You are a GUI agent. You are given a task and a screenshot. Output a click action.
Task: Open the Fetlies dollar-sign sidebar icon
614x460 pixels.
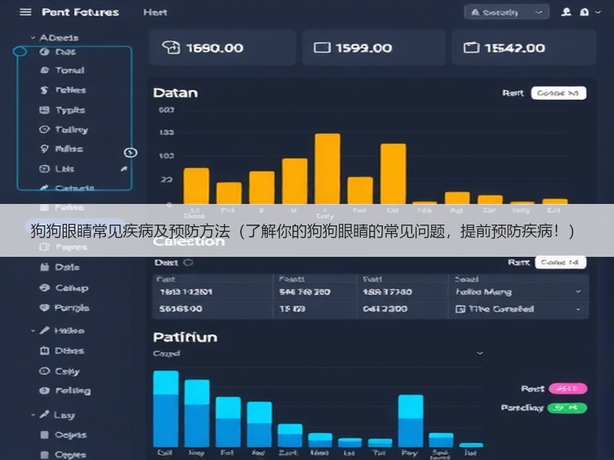point(45,90)
